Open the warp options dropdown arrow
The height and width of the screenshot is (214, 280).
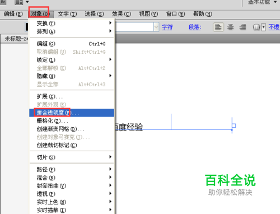[x=263, y=27]
